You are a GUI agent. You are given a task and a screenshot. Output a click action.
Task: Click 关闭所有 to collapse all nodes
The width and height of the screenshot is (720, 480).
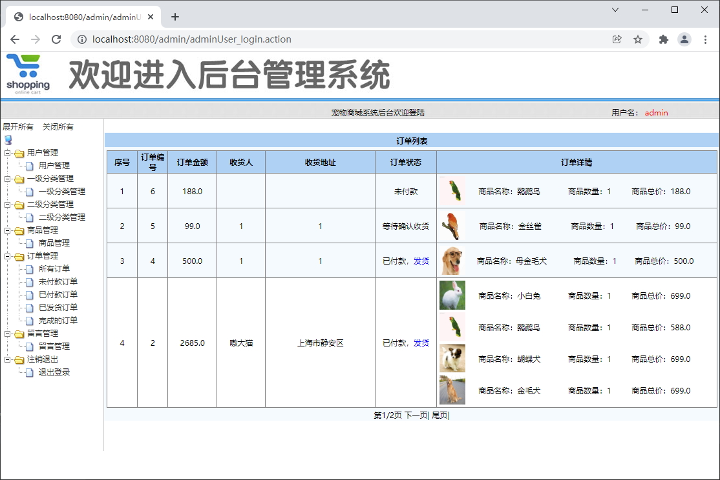58,127
